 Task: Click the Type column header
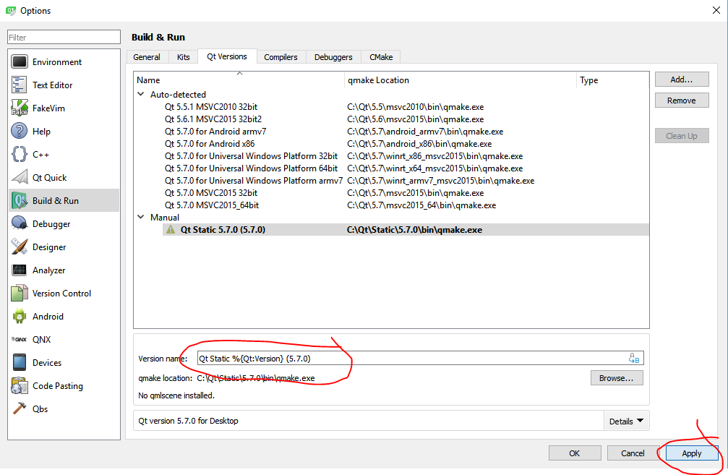click(612, 80)
